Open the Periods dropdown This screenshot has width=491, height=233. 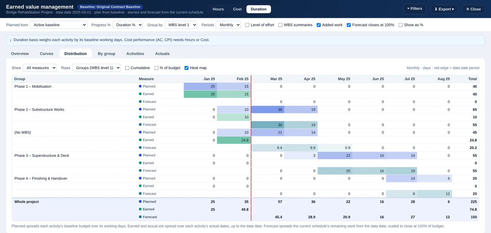228,25
